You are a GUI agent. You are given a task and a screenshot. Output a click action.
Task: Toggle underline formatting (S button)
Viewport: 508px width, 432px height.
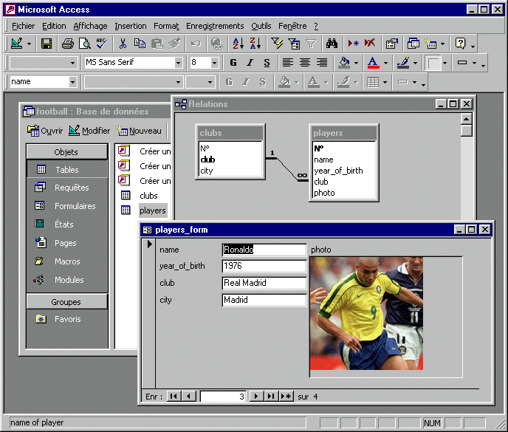[267, 63]
